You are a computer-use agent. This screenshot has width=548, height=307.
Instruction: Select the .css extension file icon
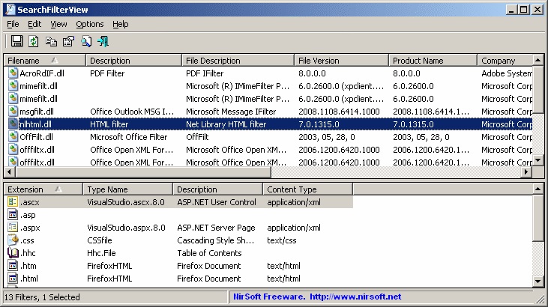13,240
